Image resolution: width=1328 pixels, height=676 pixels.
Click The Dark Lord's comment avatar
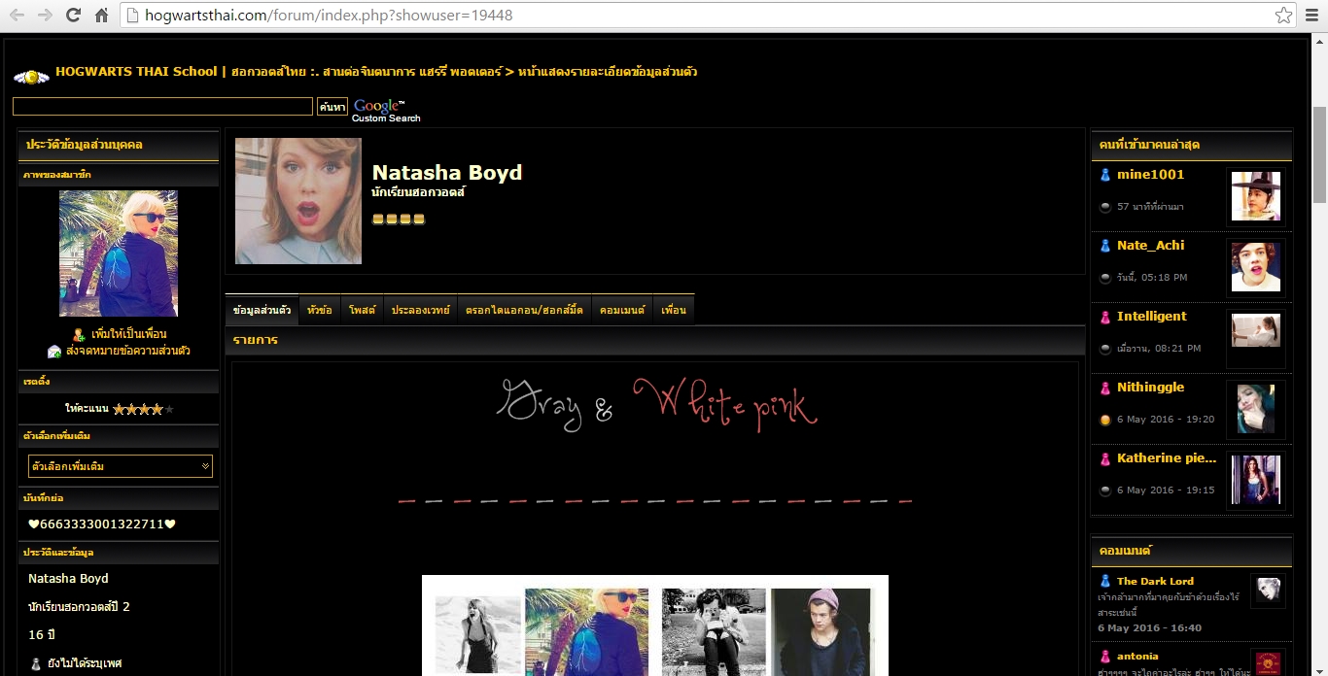[1268, 591]
